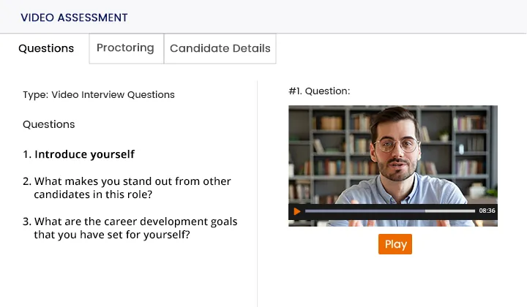Click the VIDEO ASSESSMENT header title
Viewport: 527px width, 307px height.
(x=74, y=18)
